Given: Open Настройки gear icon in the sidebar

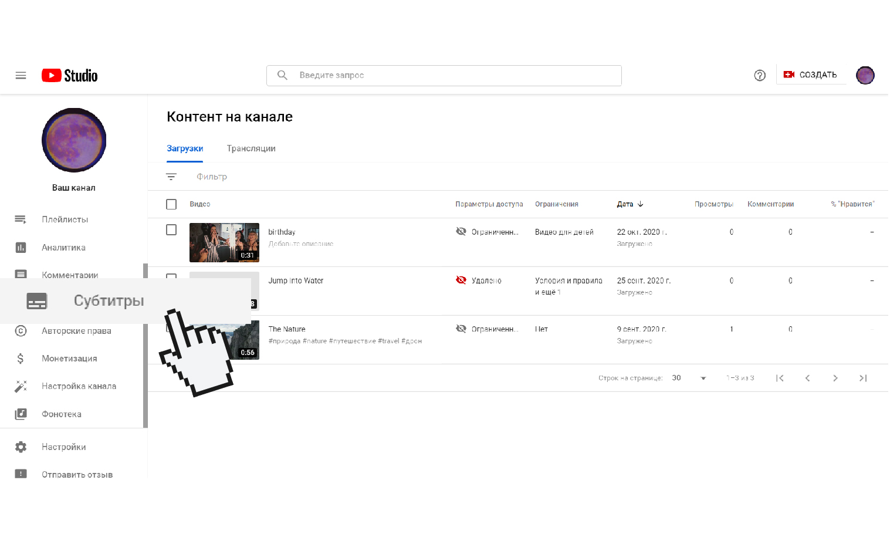Looking at the screenshot, I should [21, 447].
